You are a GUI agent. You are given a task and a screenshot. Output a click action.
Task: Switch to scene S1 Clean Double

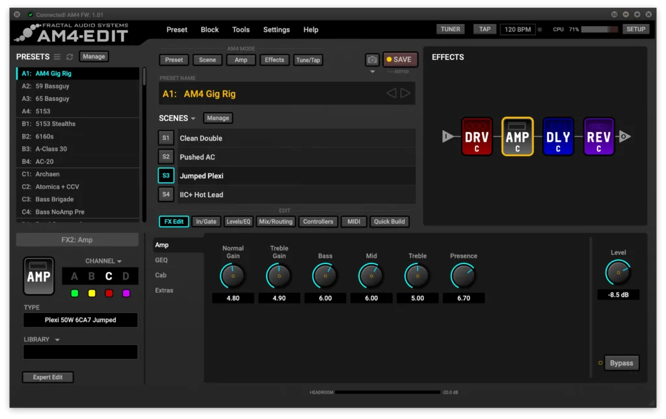[166, 138]
